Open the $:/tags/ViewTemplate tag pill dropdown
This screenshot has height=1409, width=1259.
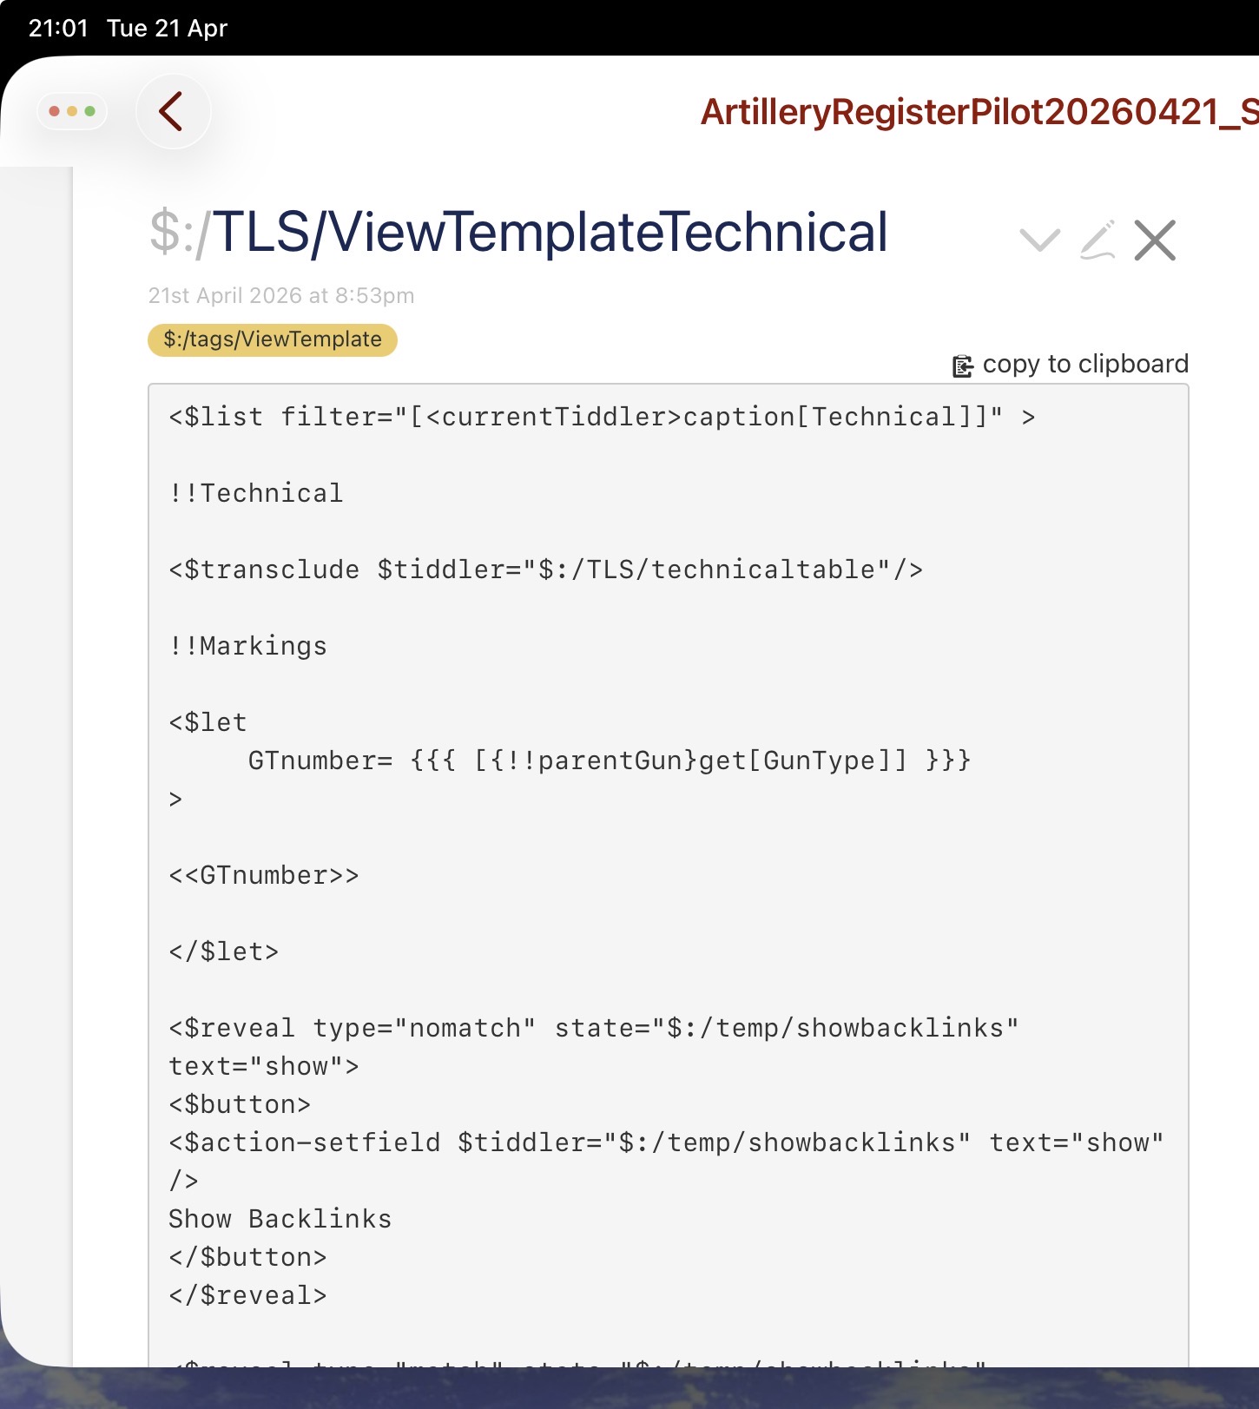(272, 339)
